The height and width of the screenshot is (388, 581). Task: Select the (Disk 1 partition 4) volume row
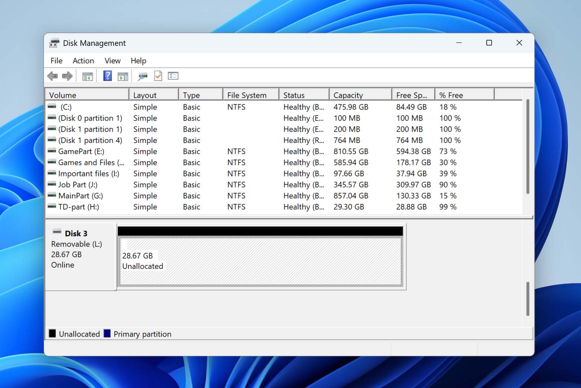(284, 141)
